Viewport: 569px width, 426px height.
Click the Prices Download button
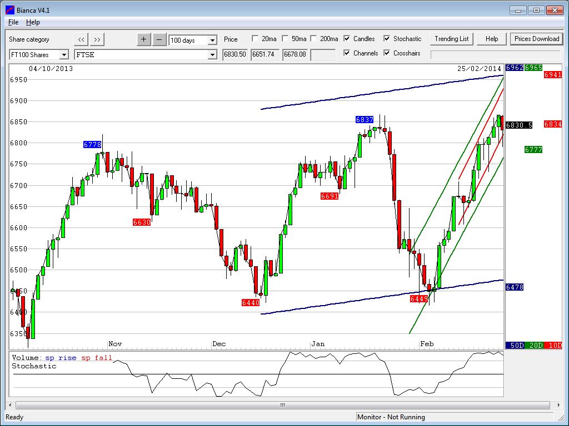536,39
